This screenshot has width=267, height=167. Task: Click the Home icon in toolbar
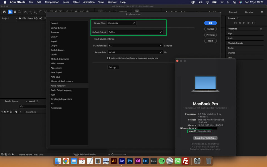tap(4, 12)
